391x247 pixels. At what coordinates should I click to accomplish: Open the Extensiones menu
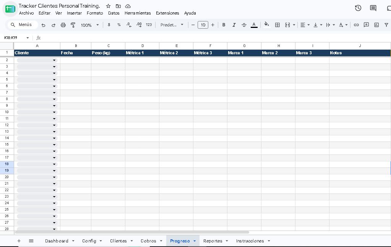pyautogui.click(x=167, y=13)
